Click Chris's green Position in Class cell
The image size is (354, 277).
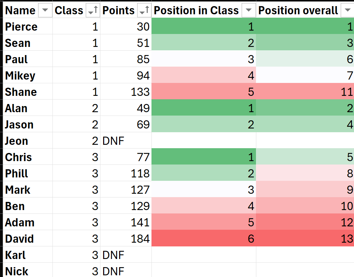204,157
